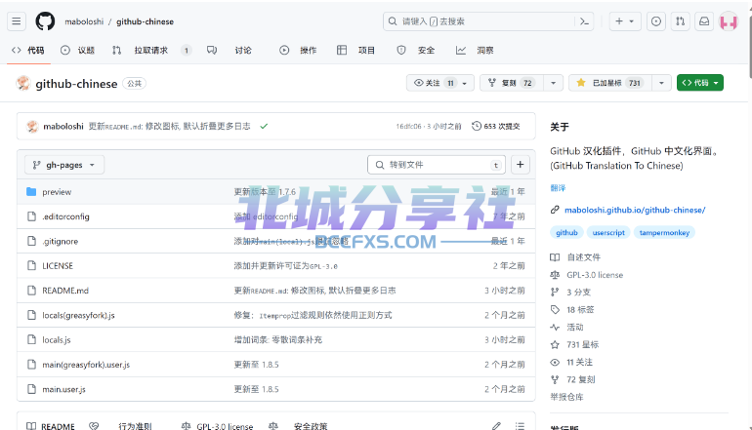752x430 pixels.
Task: Click the 关注 watch button
Action: pos(440,83)
